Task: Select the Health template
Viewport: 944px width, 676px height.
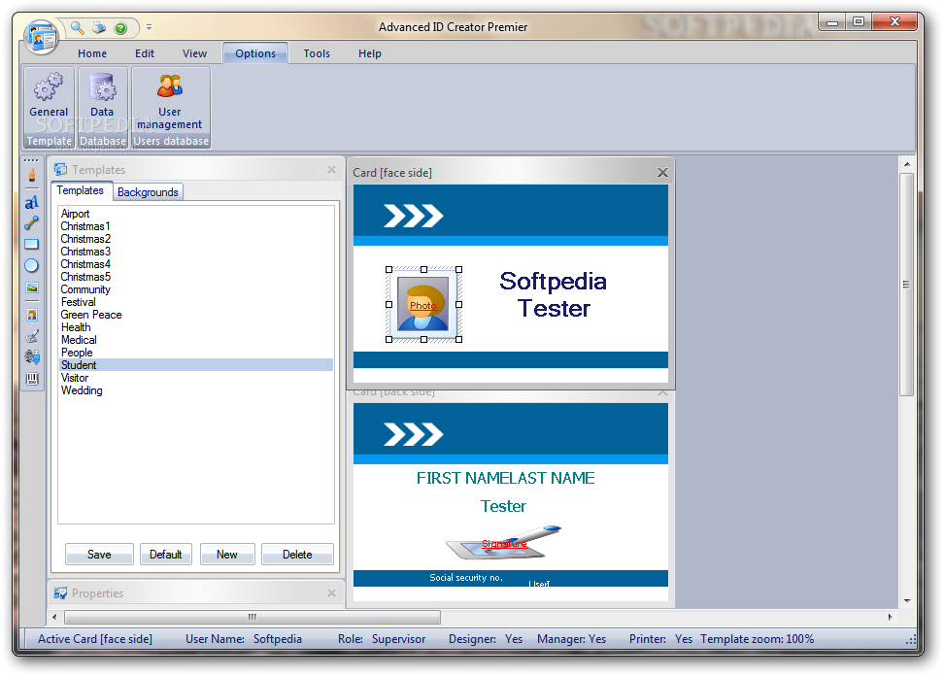Action: (x=196, y=327)
